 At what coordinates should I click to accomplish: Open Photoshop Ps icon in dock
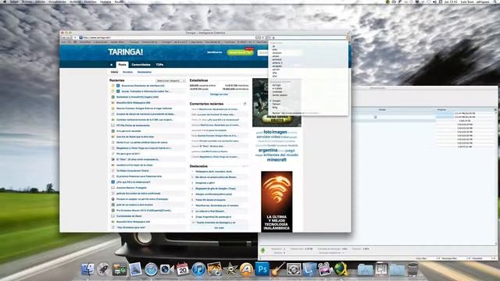[x=262, y=269]
